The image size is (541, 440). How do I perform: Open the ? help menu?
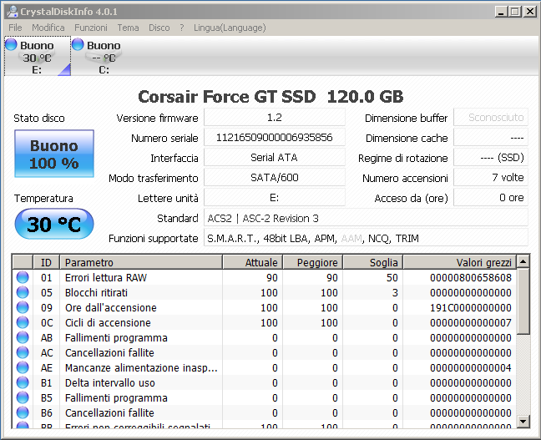(x=182, y=28)
